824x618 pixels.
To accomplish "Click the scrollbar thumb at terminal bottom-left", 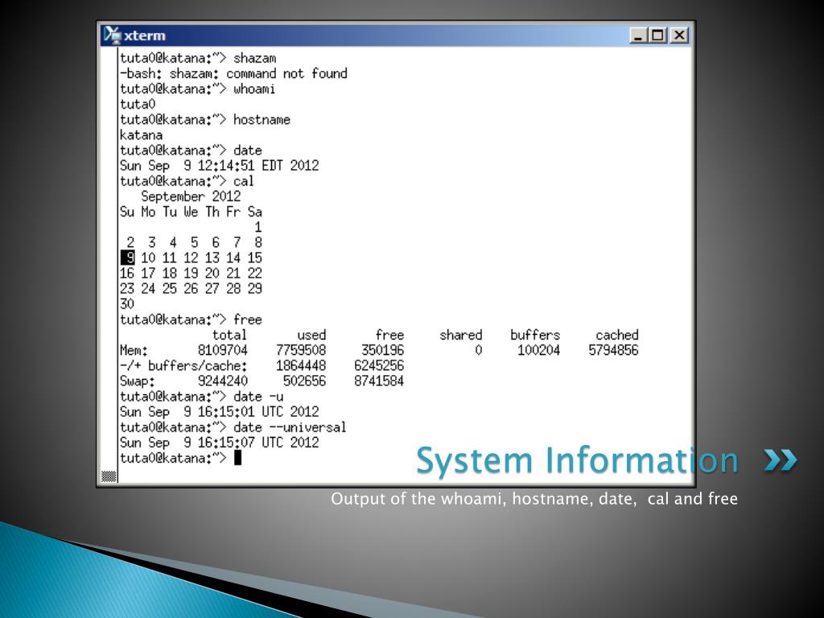I will 109,476.
